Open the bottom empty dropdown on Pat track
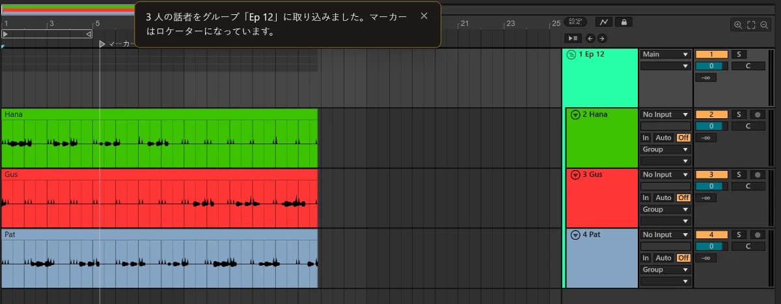Viewport: 781px width, 304px height. point(665,281)
